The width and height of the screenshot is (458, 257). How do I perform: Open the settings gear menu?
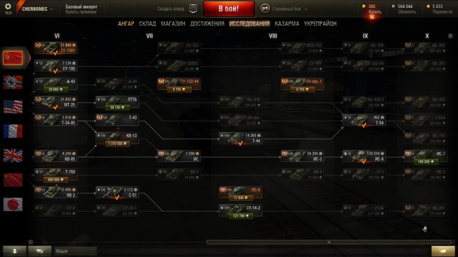coord(8,6)
